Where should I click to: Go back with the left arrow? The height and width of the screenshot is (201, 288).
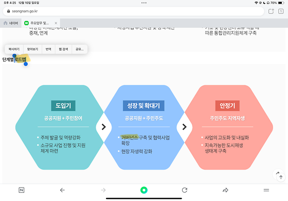62,190
